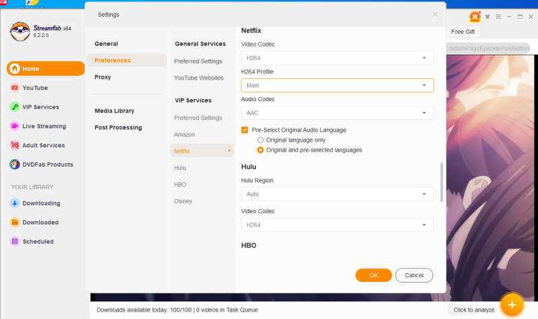Open the Scheduled tasks list

pos(37,241)
